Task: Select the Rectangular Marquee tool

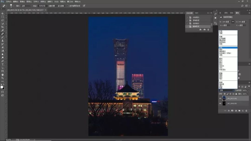Action: coord(3,17)
